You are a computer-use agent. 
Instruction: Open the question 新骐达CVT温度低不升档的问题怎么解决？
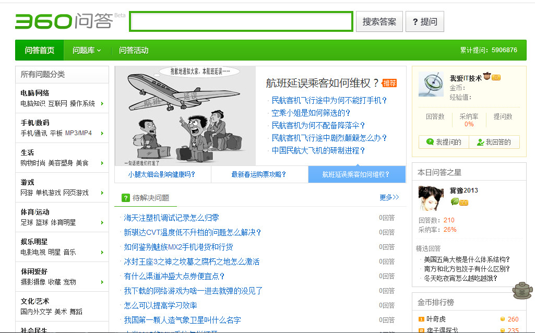pos(193,232)
